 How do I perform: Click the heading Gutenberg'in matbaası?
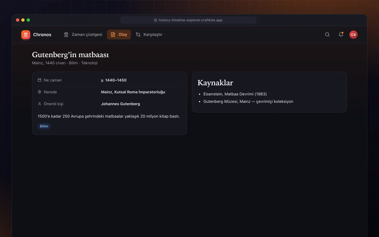70,55
